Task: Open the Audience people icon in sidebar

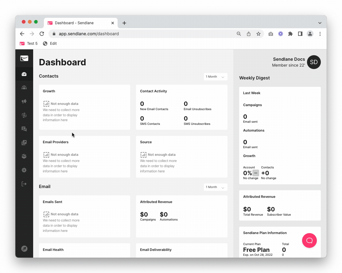Action: coord(24,88)
